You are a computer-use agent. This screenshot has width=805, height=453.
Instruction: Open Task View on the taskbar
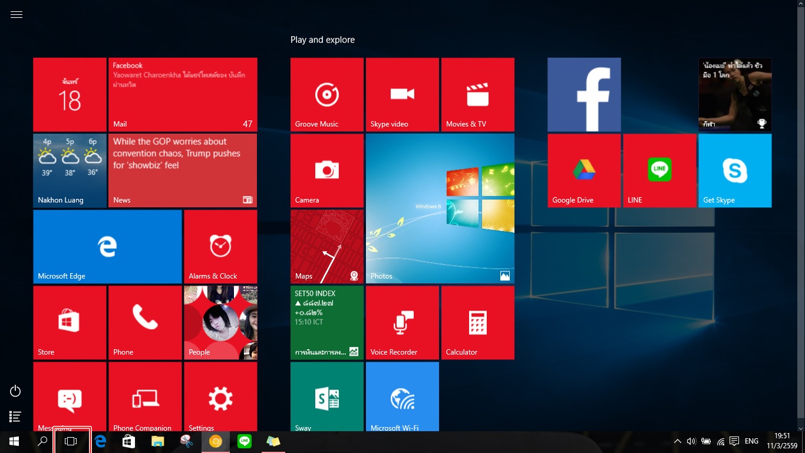coord(71,441)
